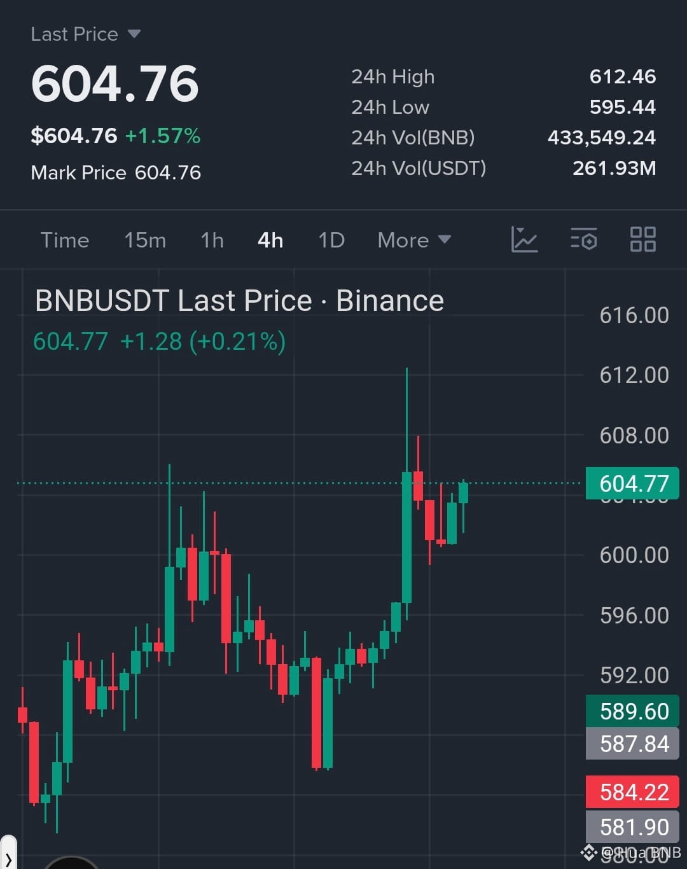
Task: Click the 24h Low label
Action: (x=390, y=107)
